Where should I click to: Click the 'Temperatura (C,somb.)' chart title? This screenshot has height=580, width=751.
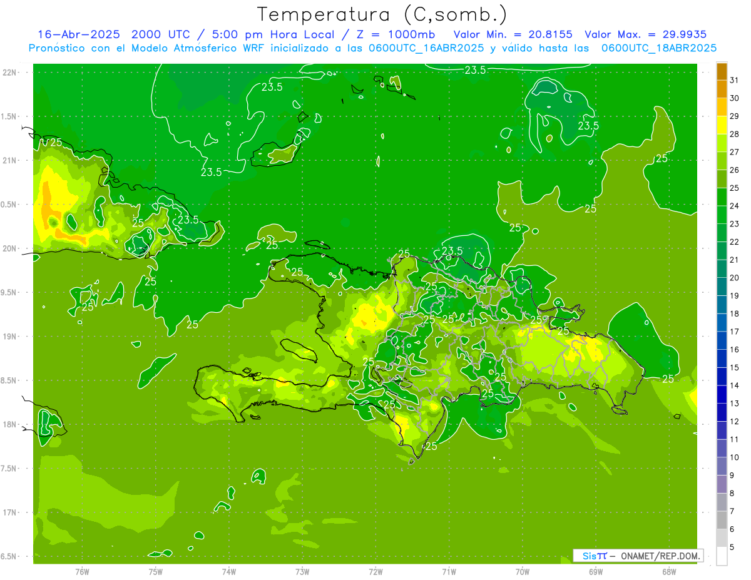click(382, 14)
